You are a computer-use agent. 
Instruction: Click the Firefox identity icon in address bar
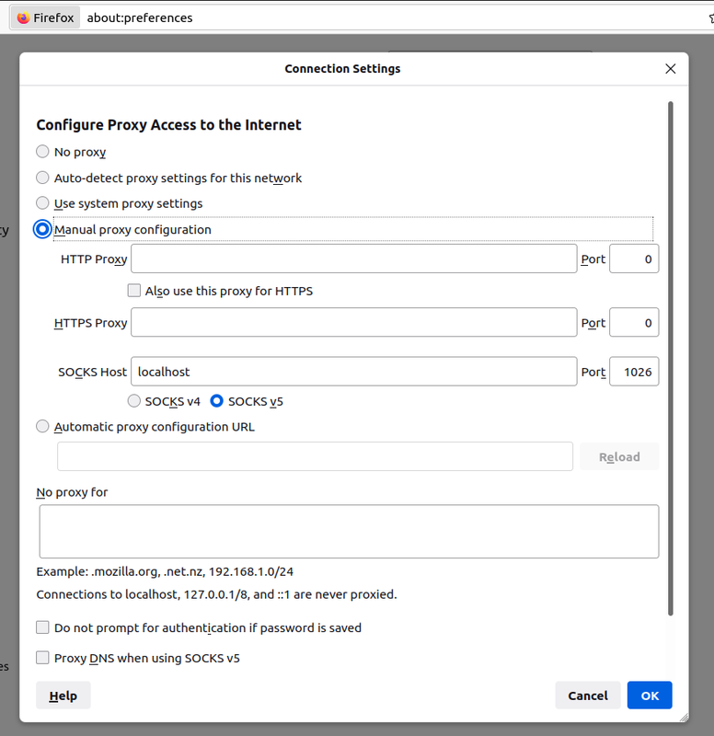[x=45, y=17]
